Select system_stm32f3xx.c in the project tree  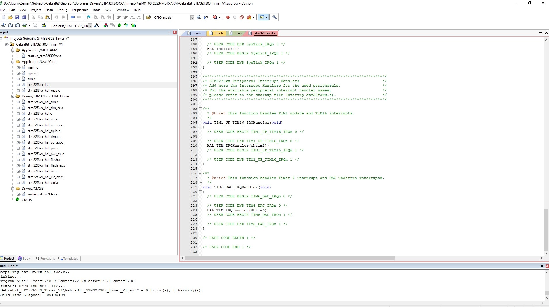coord(43,194)
